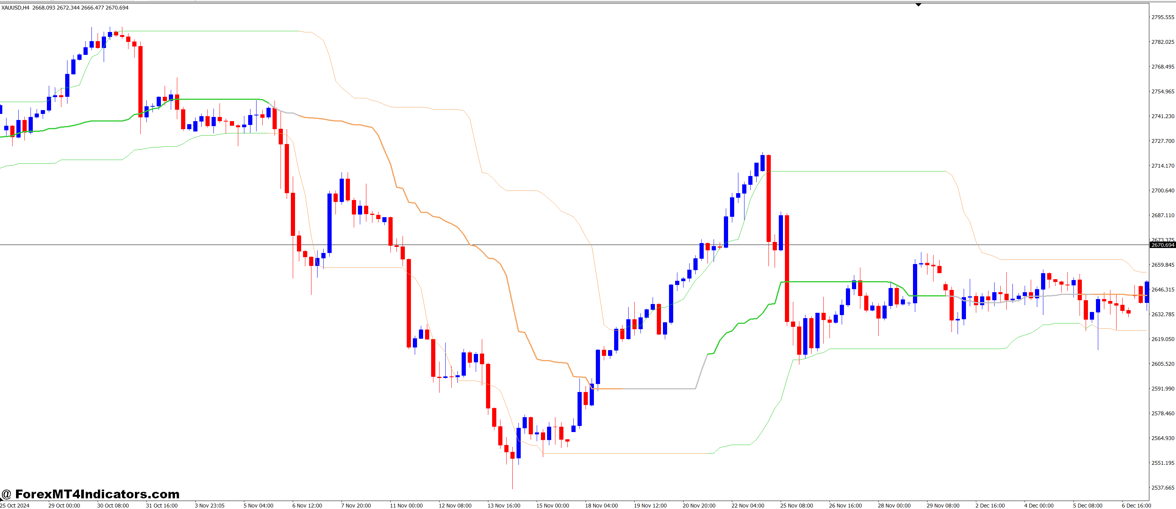Click the 2578.460 price scale label
This screenshot has height=509, width=1176.
pyautogui.click(x=1162, y=413)
